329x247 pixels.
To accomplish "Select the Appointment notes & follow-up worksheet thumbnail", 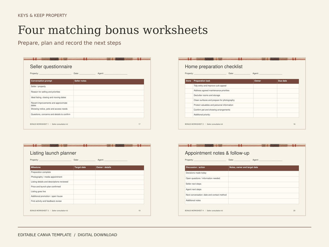I will [x=242, y=180].
